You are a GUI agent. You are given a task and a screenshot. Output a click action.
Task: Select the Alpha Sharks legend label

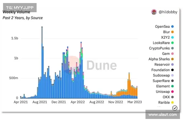(x=159, y=59)
